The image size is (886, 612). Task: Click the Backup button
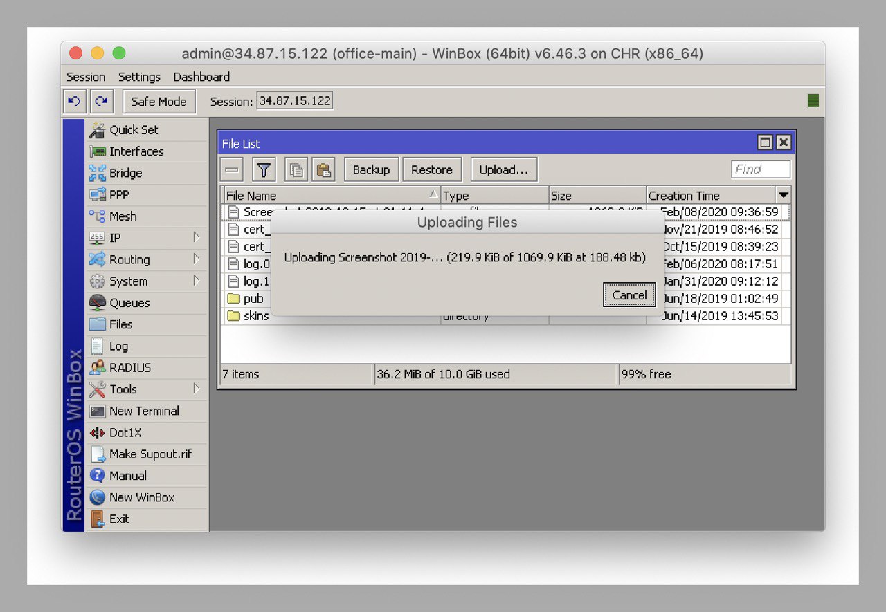371,169
